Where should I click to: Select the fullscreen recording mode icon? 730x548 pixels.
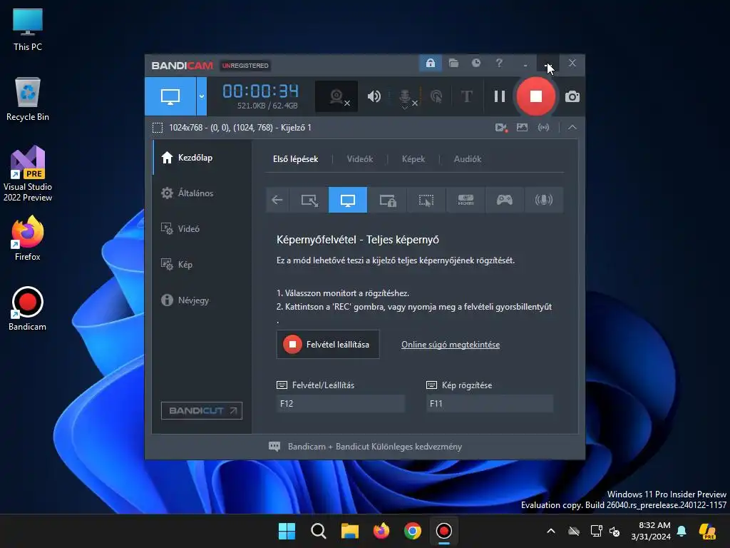point(348,200)
